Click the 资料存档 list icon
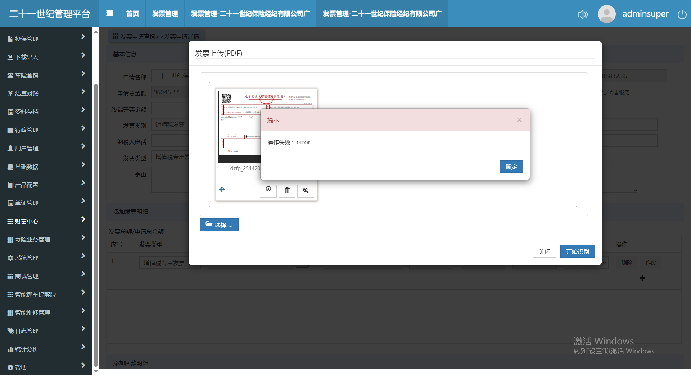Image resolution: width=691 pixels, height=375 pixels. click(10, 112)
